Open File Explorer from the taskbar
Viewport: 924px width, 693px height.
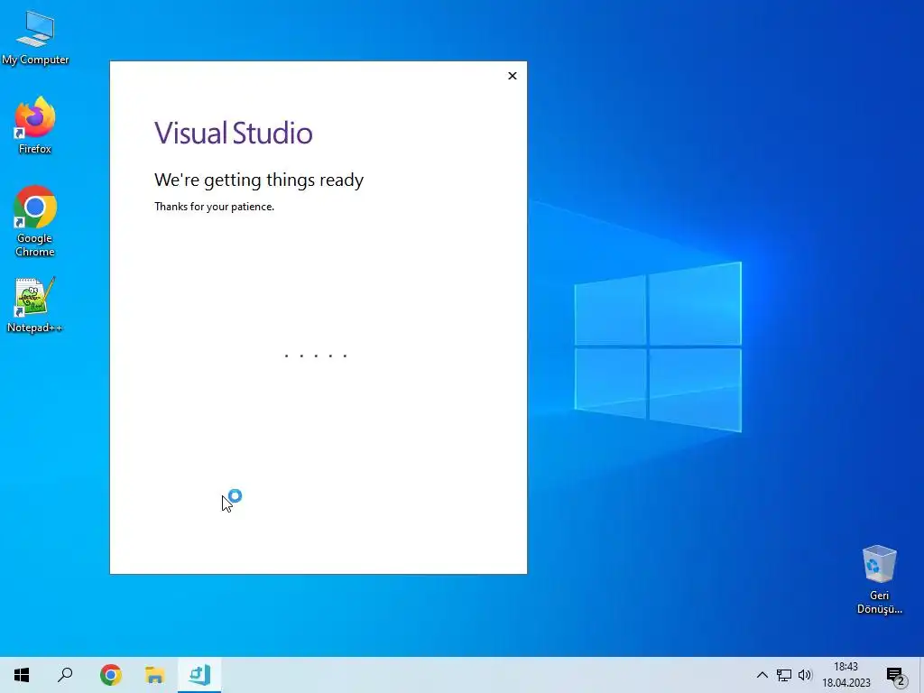tap(155, 675)
